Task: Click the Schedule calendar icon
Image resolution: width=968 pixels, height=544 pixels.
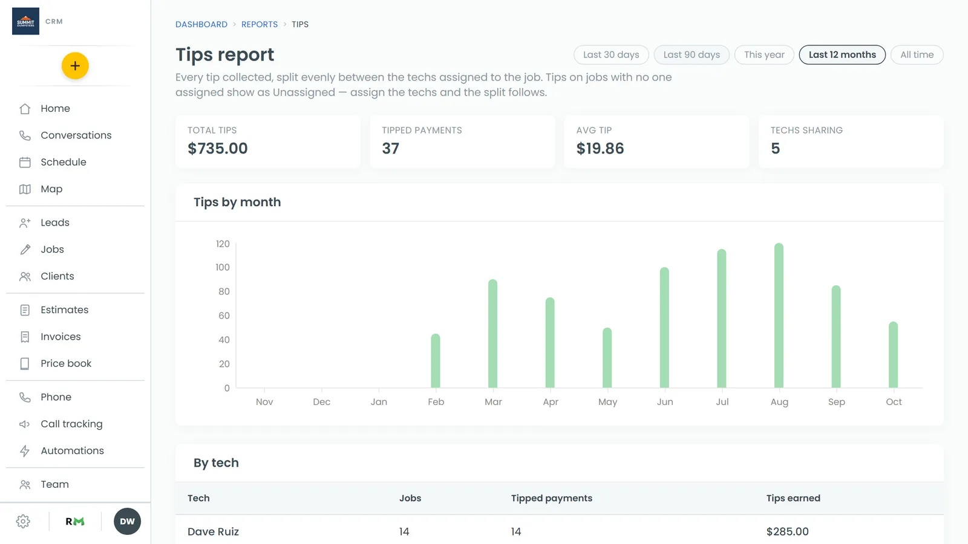Action: click(25, 162)
